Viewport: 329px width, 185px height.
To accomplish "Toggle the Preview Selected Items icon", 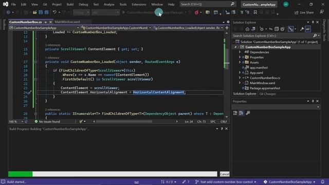I will 308,29.
